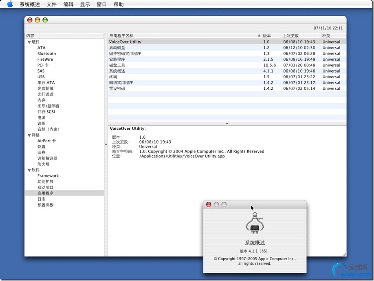Click the 版本 4.1.1 (85) text
374x281 pixels.
point(253,251)
